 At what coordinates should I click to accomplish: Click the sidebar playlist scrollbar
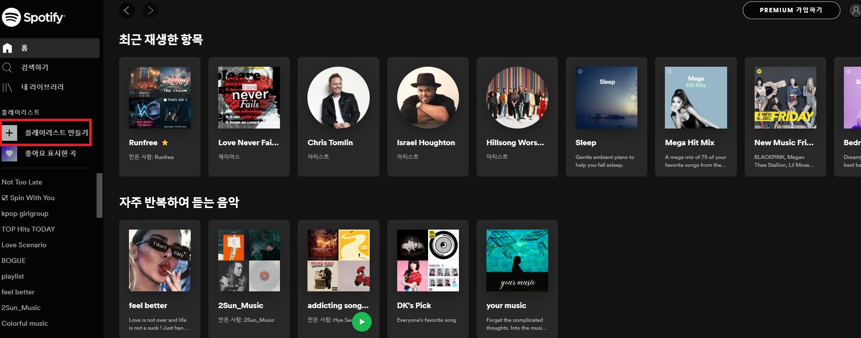click(100, 195)
